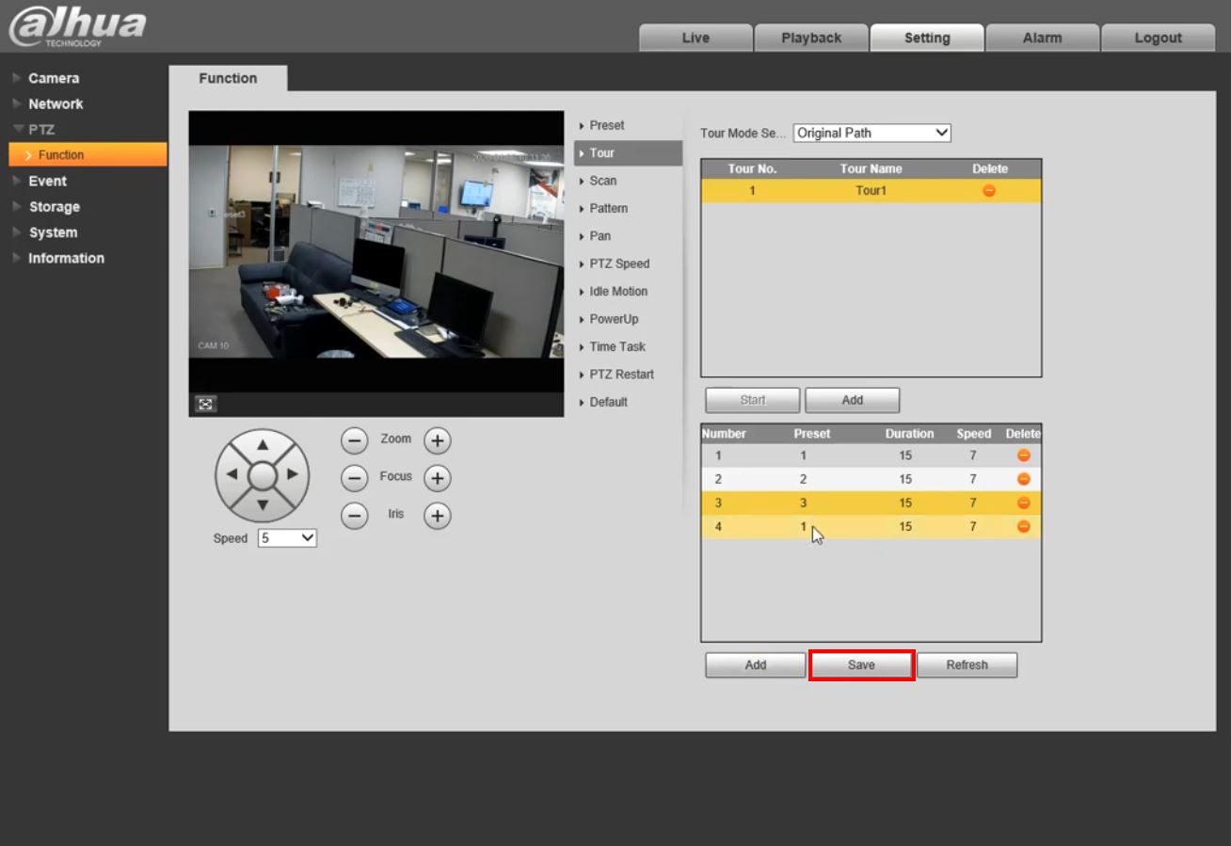Expand the Event sidebar section
Image resolution: width=1231 pixels, height=846 pixels.
tap(47, 181)
